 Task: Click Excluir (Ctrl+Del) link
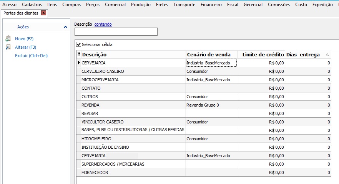pos(32,56)
